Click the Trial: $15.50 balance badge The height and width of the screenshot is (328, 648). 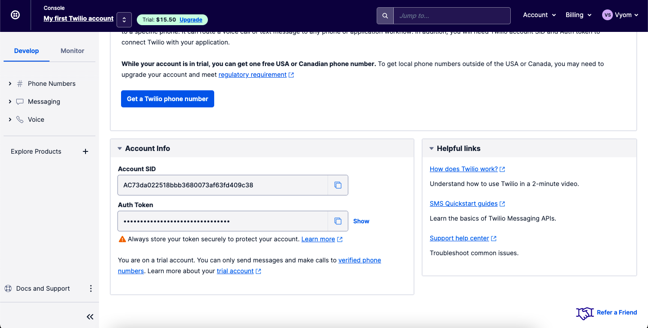tap(172, 20)
